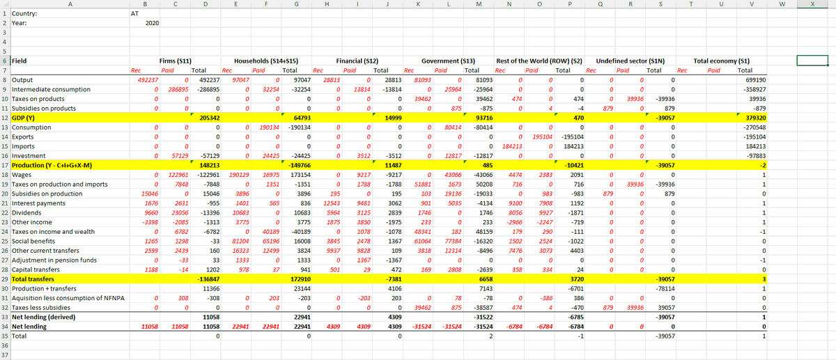Select the 'Financial (S12)' sector heading
Screen dimensions: 836x360
coord(357,61)
